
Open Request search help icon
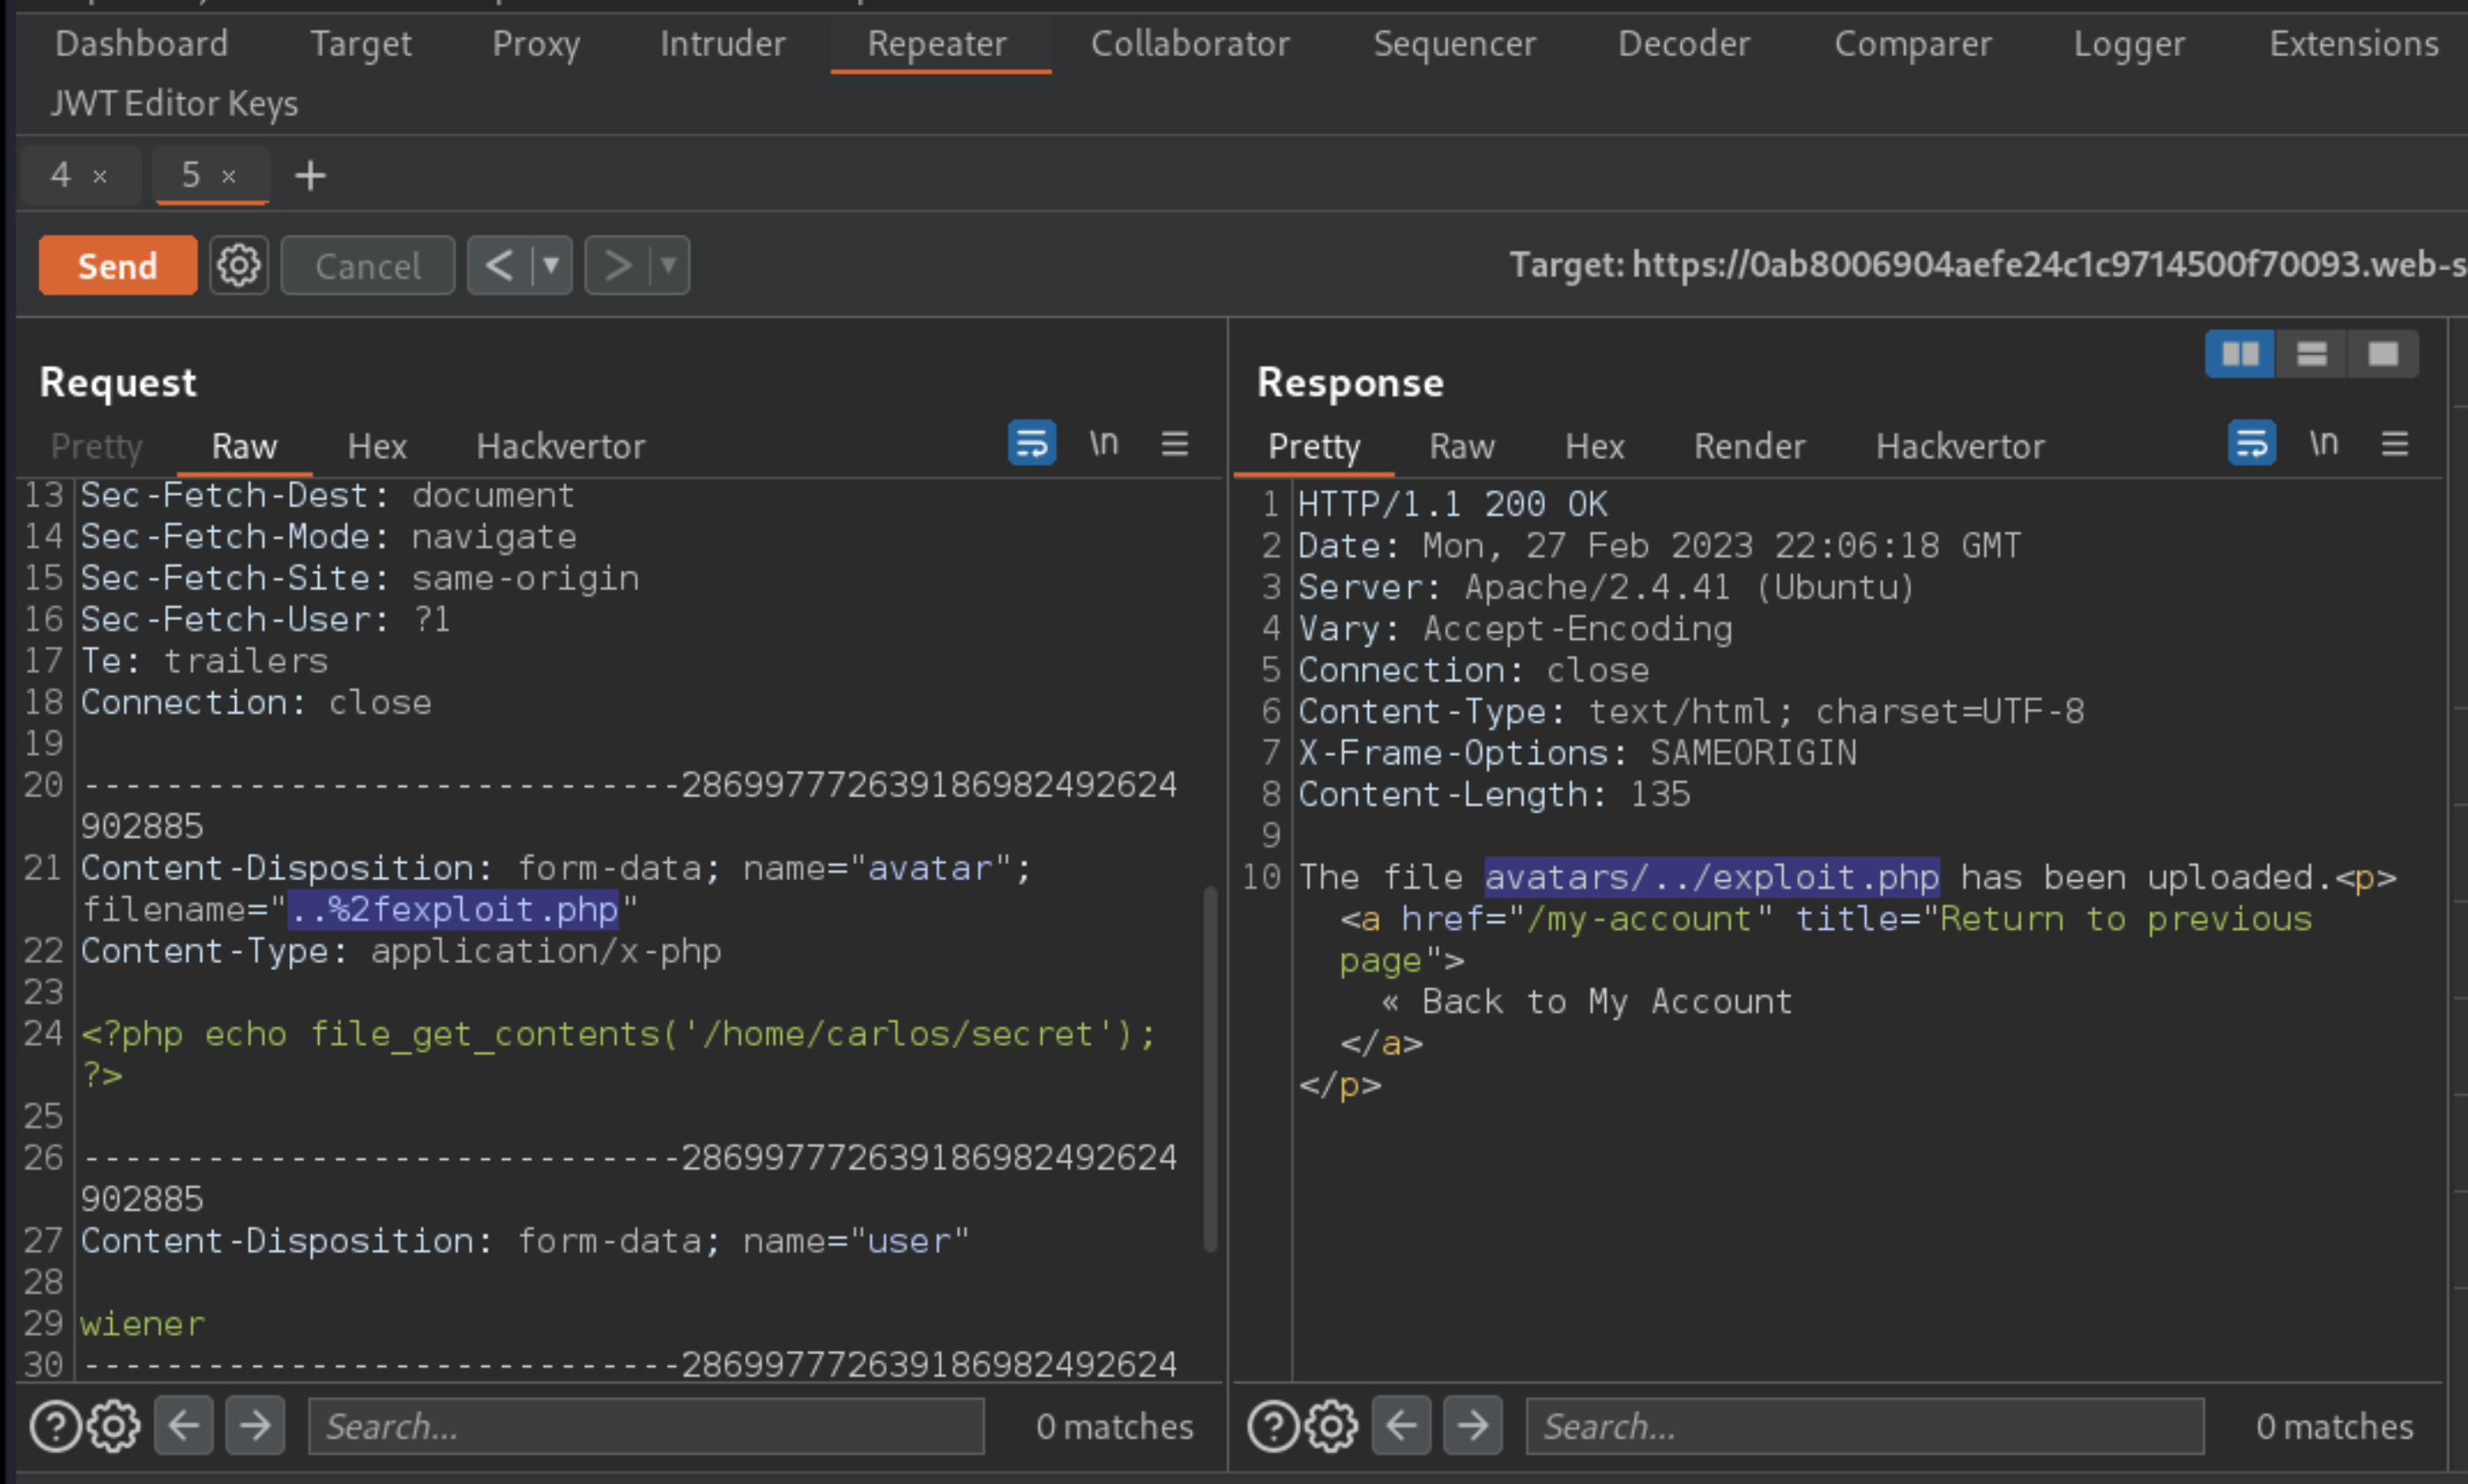pyautogui.click(x=55, y=1426)
